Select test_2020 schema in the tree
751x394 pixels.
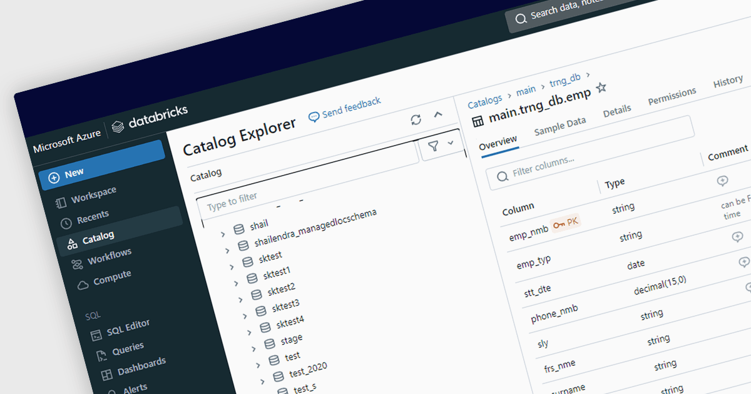pyautogui.click(x=308, y=370)
